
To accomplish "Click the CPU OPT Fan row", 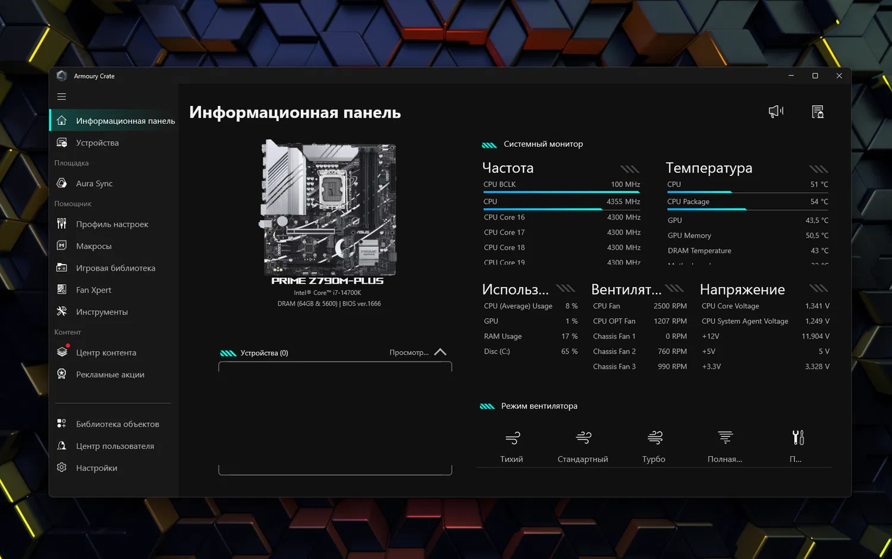I will (x=640, y=321).
